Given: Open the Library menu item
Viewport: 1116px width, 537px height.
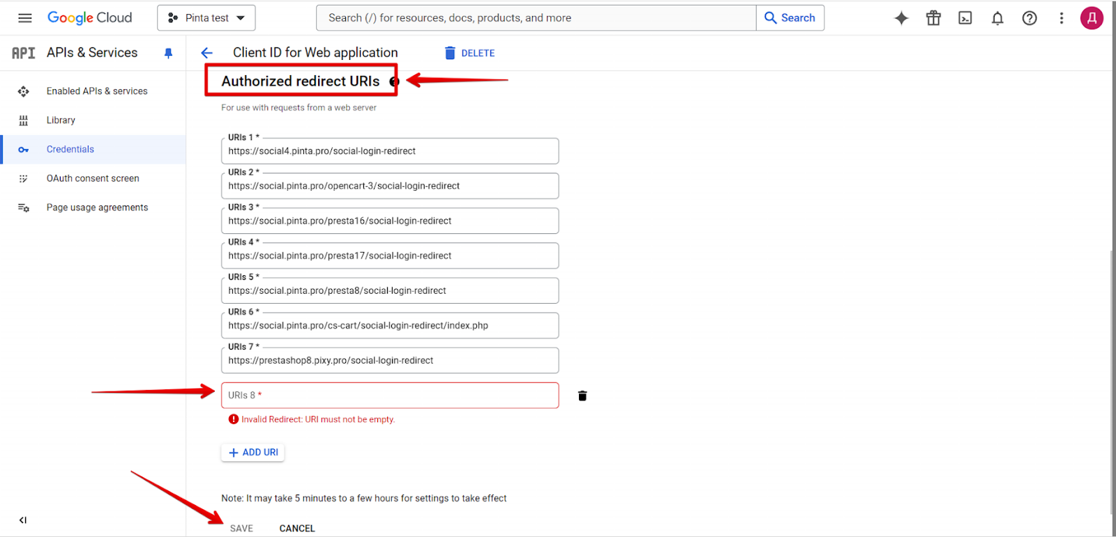Looking at the screenshot, I should 61,120.
